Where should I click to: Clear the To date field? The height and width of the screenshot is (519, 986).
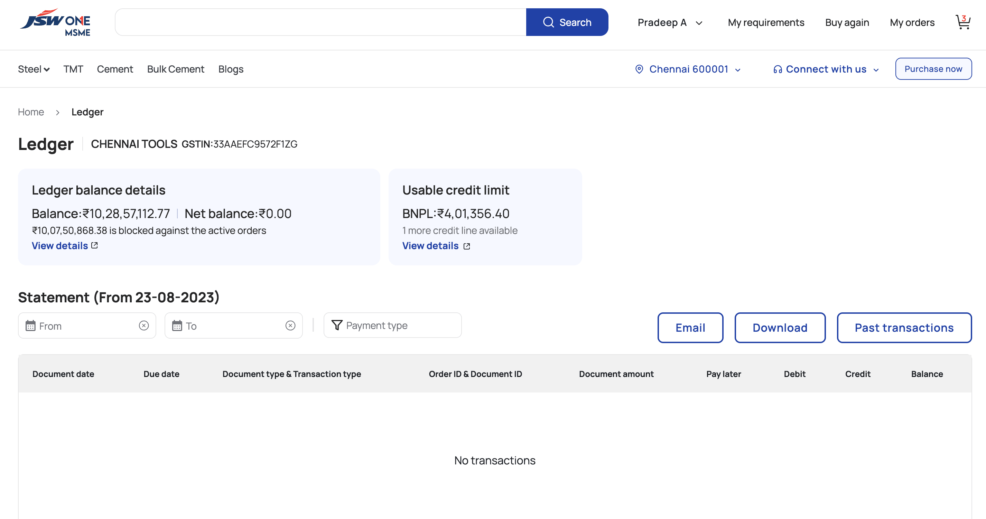(290, 325)
